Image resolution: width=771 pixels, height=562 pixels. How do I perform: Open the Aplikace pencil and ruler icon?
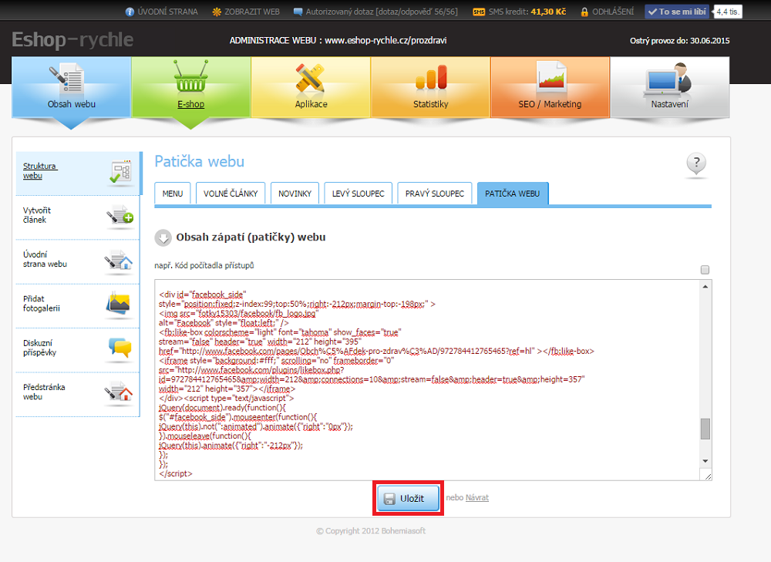310,78
